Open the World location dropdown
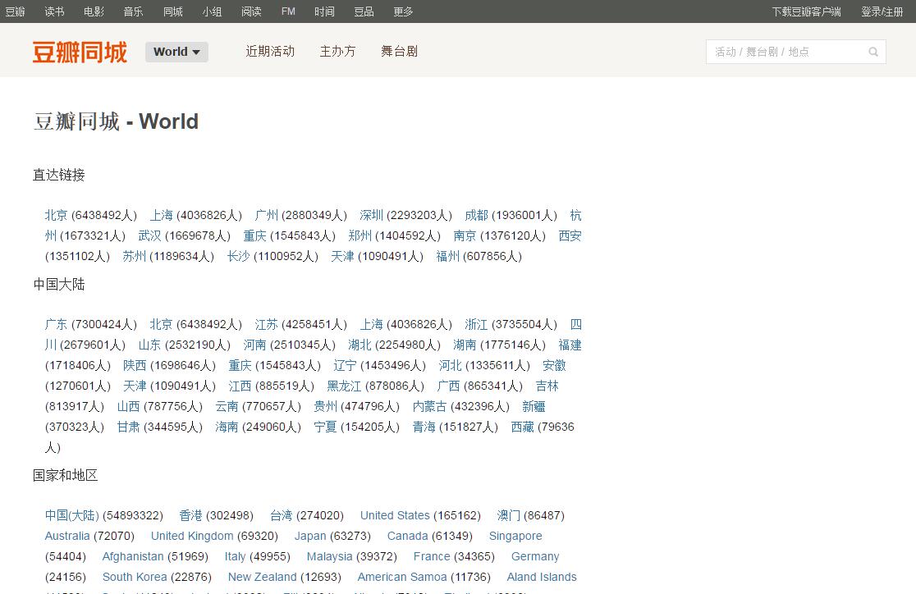 coord(176,52)
